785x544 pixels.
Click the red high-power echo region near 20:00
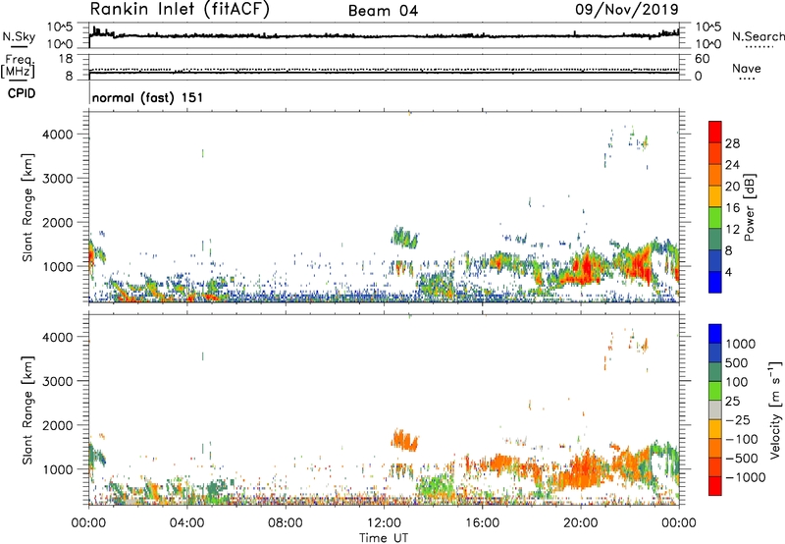[x=585, y=268]
